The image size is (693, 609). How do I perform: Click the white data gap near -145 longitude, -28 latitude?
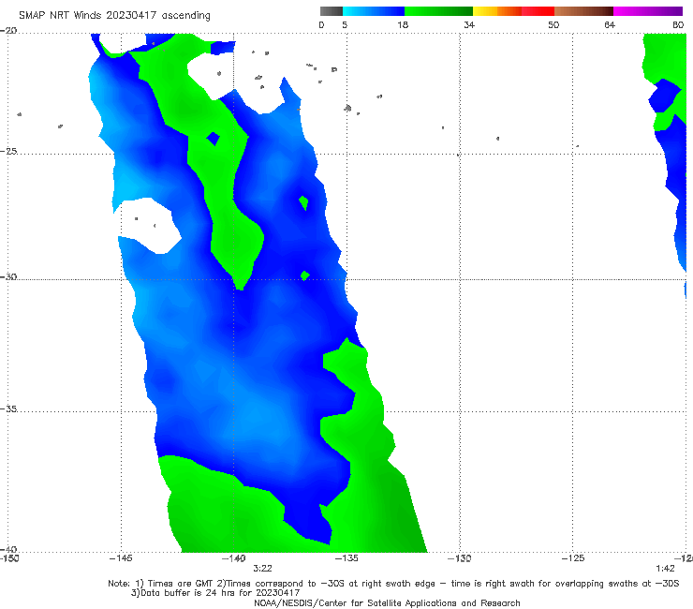(150, 226)
